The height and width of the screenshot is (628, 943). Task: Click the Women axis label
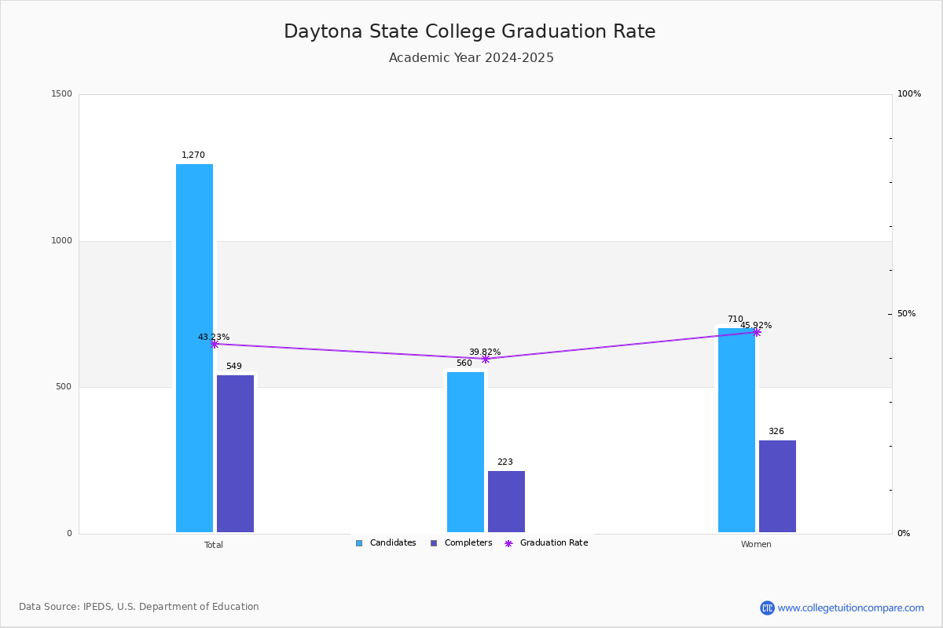pos(756,545)
